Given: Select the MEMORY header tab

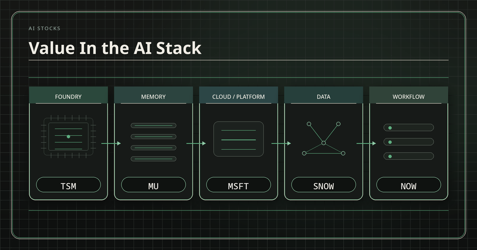Looking at the screenshot, I should pos(153,96).
